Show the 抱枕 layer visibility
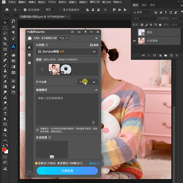Screen dimensions: 183x183 click(134, 32)
